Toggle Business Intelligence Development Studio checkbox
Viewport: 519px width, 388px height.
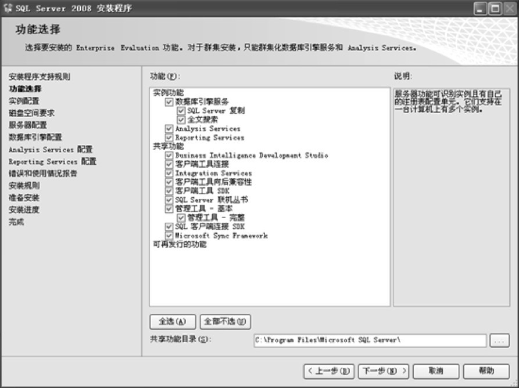(x=169, y=155)
